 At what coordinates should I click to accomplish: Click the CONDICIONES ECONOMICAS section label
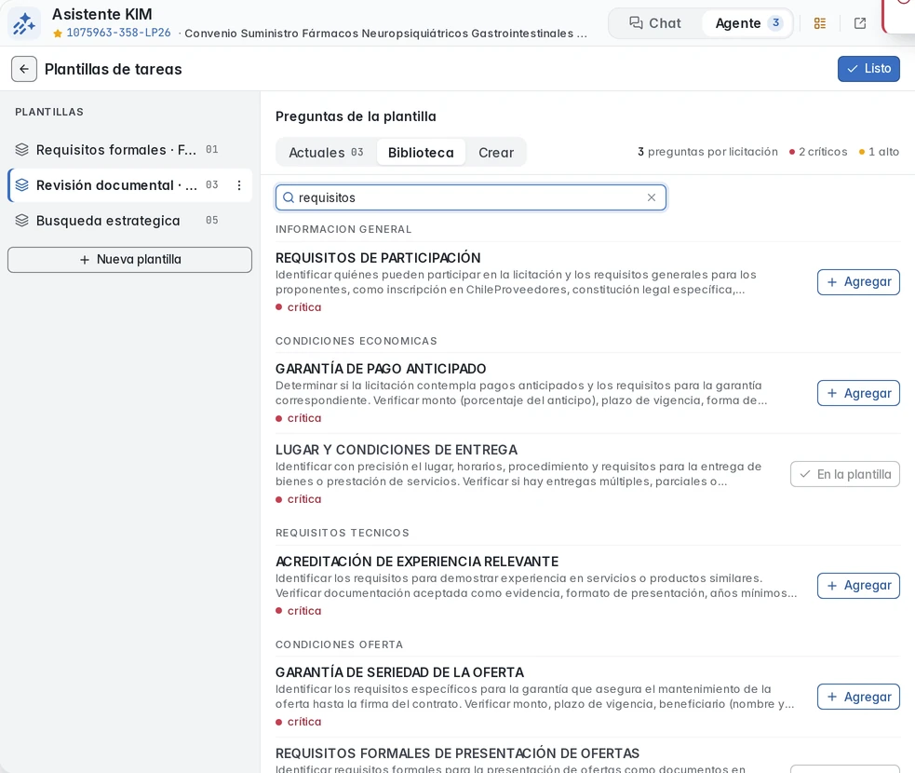356,341
